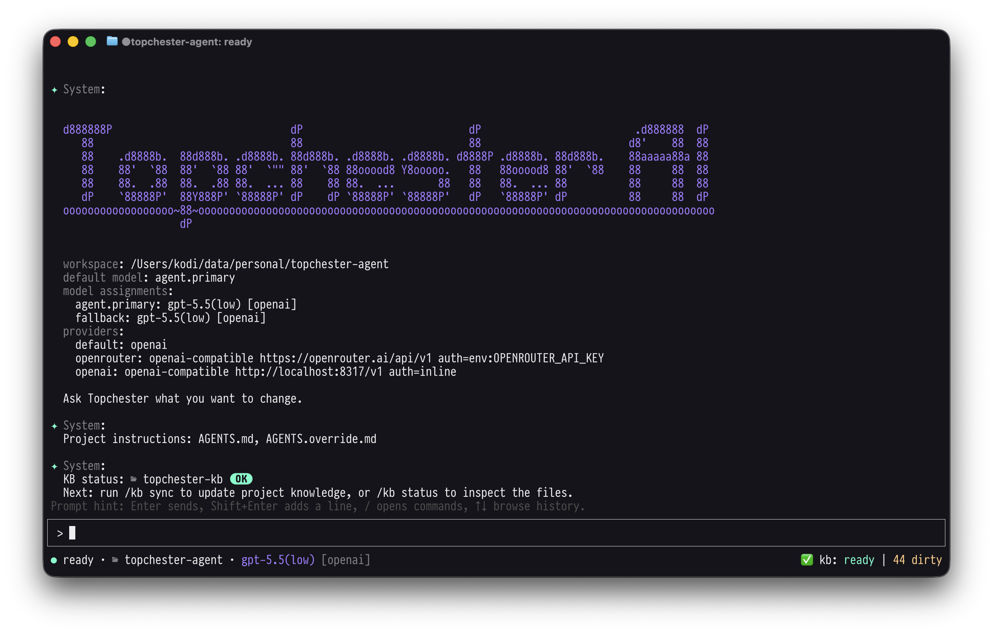Click the '>' prompt symbol
The width and height of the screenshot is (993, 634).
[60, 534]
